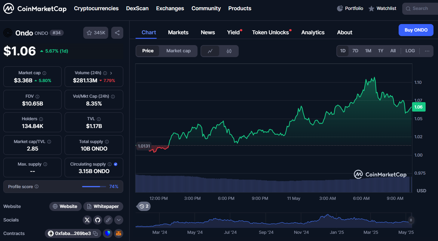Copy the contract address 0xfaba...269be3
The image size is (438, 241).
click(x=95, y=233)
